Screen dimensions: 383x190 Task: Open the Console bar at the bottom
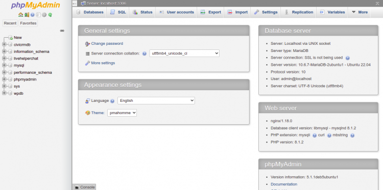pos(84,187)
